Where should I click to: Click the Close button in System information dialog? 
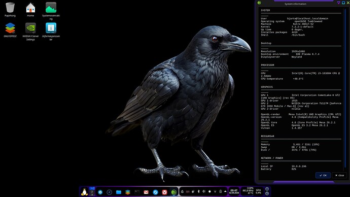[339, 175]
